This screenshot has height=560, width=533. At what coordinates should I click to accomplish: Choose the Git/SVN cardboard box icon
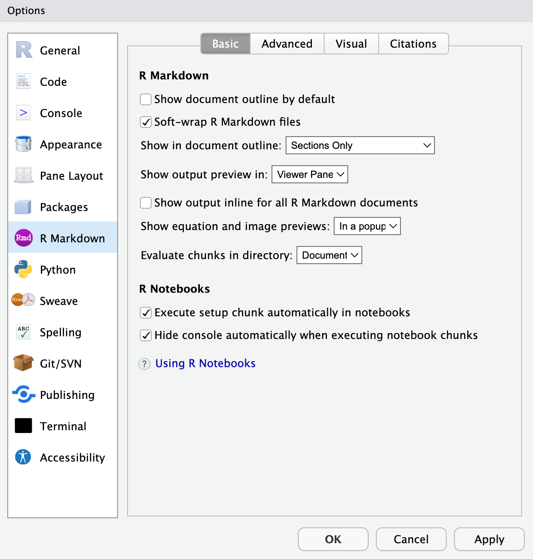pos(23,363)
